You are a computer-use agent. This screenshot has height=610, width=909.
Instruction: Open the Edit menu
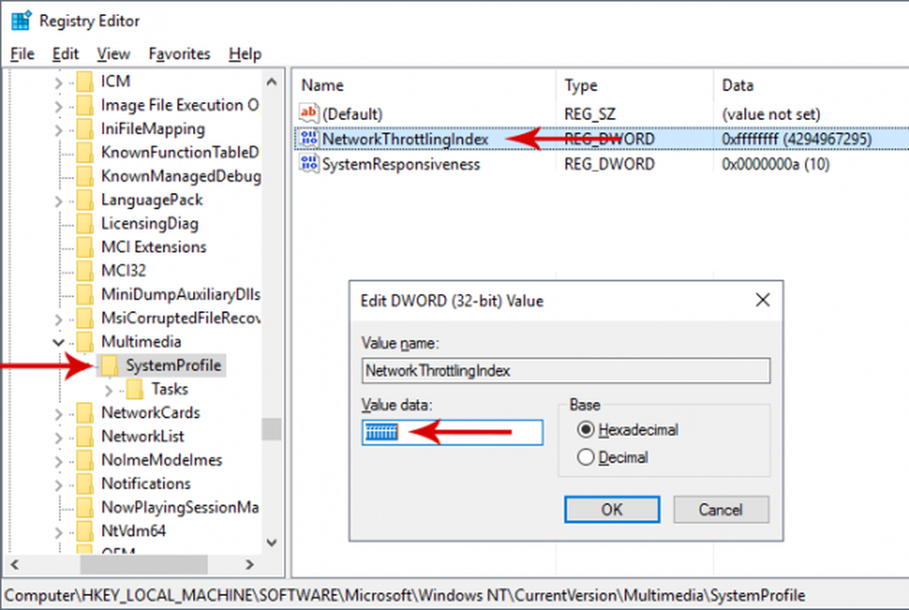pos(65,54)
